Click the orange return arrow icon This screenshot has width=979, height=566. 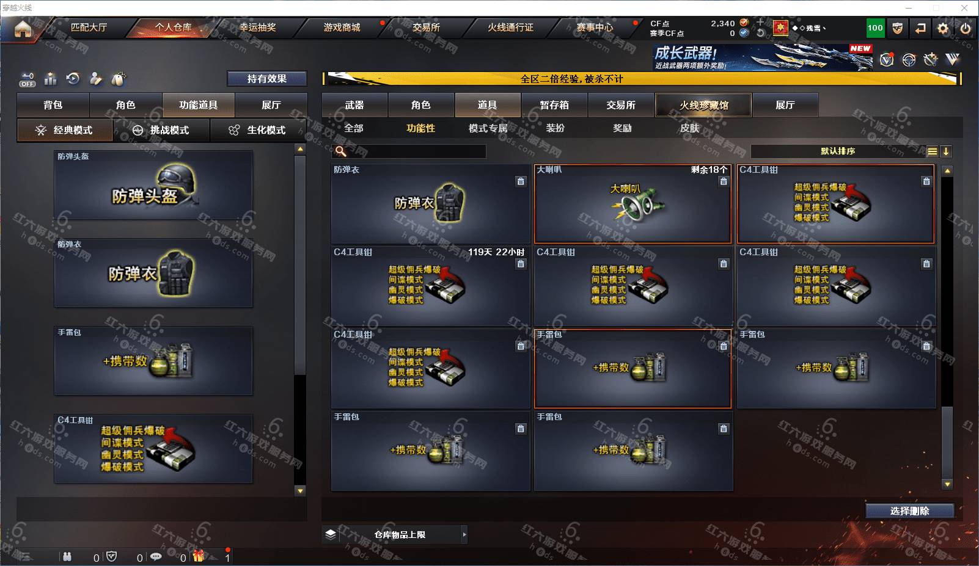pyautogui.click(x=920, y=28)
